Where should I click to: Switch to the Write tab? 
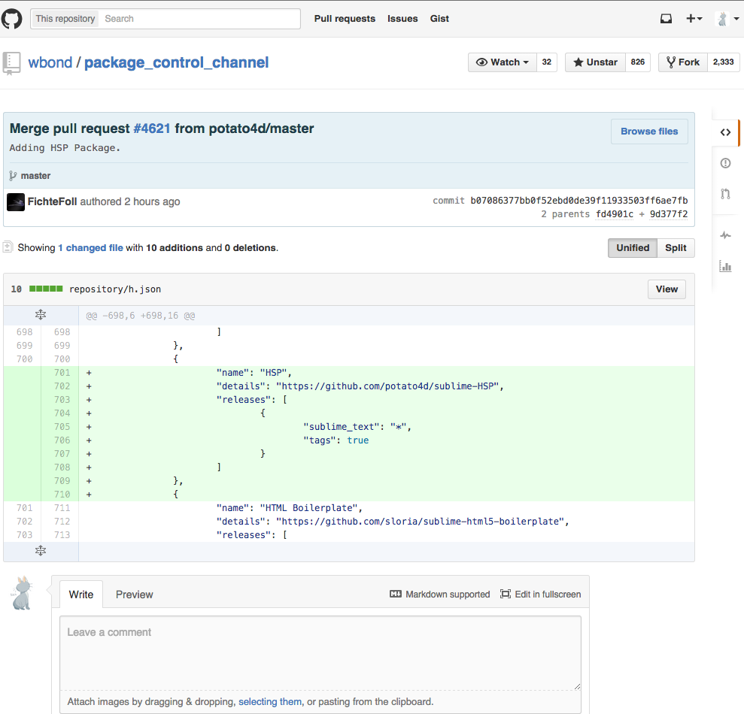81,594
